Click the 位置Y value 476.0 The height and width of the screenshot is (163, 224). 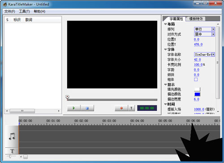tap(198, 44)
